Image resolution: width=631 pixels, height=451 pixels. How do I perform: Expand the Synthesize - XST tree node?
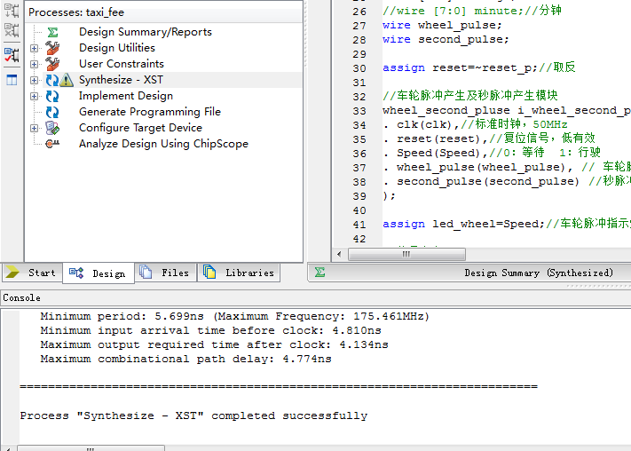tap(35, 80)
